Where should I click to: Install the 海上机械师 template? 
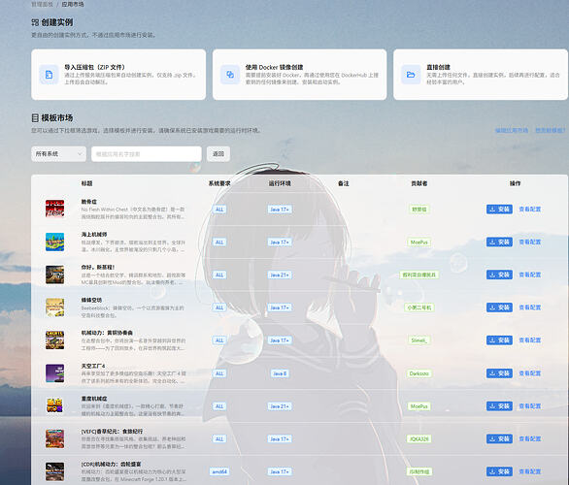499,242
